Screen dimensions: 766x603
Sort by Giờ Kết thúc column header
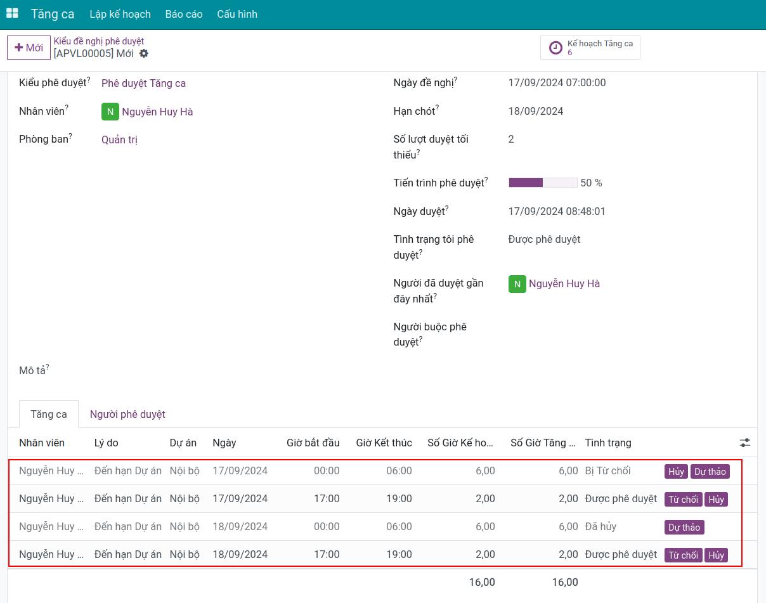384,443
